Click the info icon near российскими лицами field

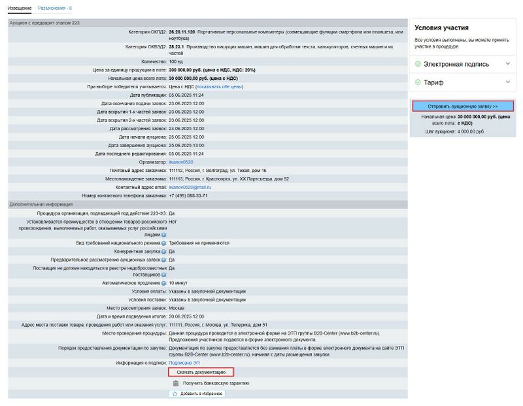tap(163, 233)
